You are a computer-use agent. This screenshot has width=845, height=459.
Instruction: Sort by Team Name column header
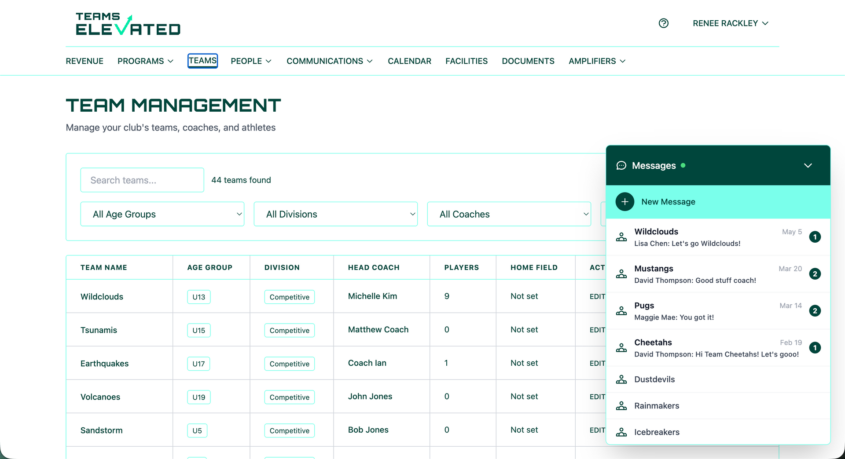(103, 267)
